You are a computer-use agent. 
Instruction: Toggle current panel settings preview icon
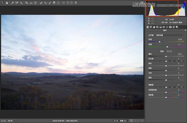(142, 121)
